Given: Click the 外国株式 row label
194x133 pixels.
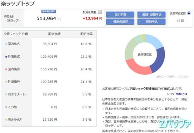Looking at the screenshot, I should [x=14, y=57].
